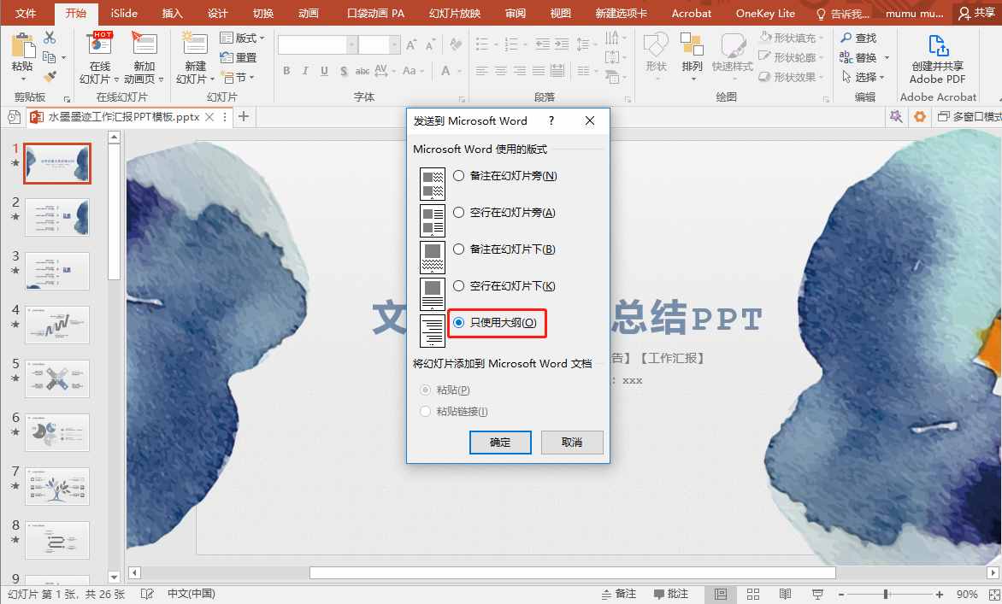Select 只使用大纲 radio option
Image resolution: width=1002 pixels, height=604 pixels.
point(460,323)
